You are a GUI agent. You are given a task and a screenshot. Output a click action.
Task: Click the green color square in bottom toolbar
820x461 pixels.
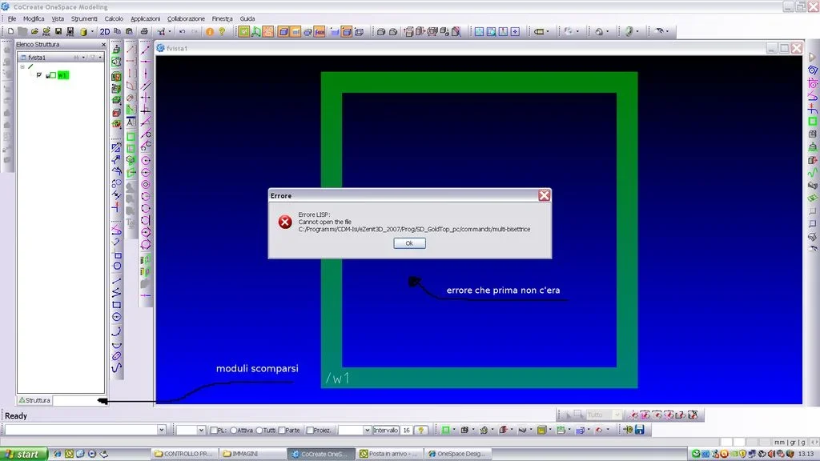pyautogui.click(x=445, y=430)
